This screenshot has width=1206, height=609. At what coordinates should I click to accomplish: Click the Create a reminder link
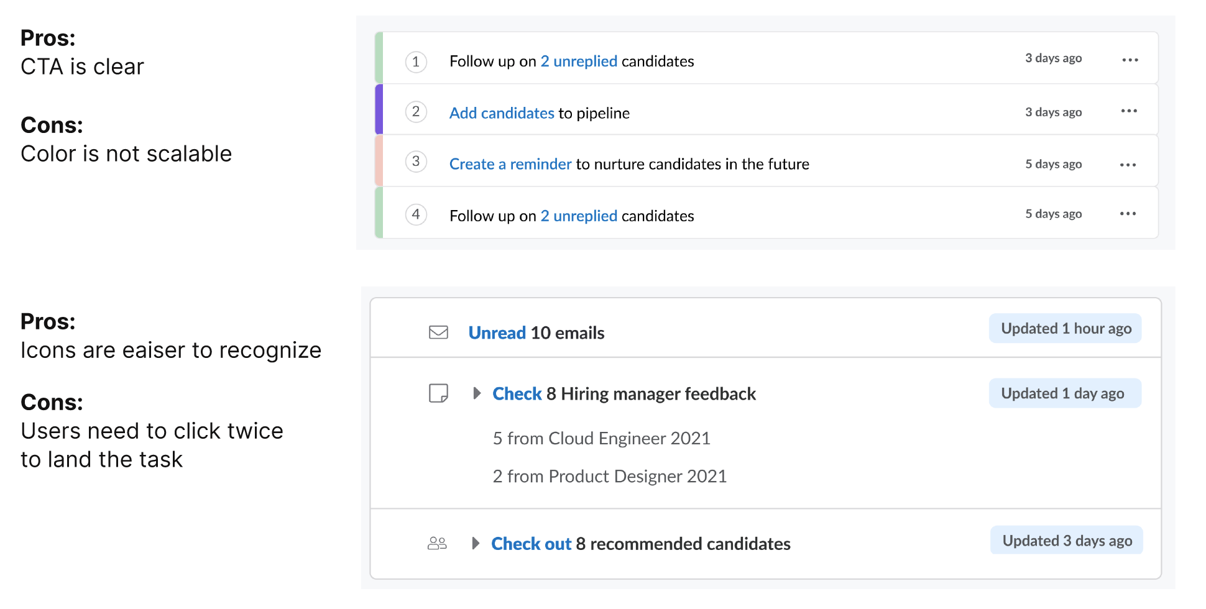[510, 164]
